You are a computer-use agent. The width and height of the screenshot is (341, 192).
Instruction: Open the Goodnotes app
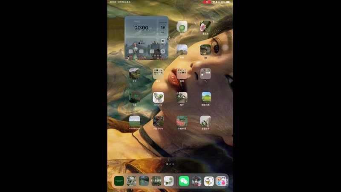coord(134,121)
